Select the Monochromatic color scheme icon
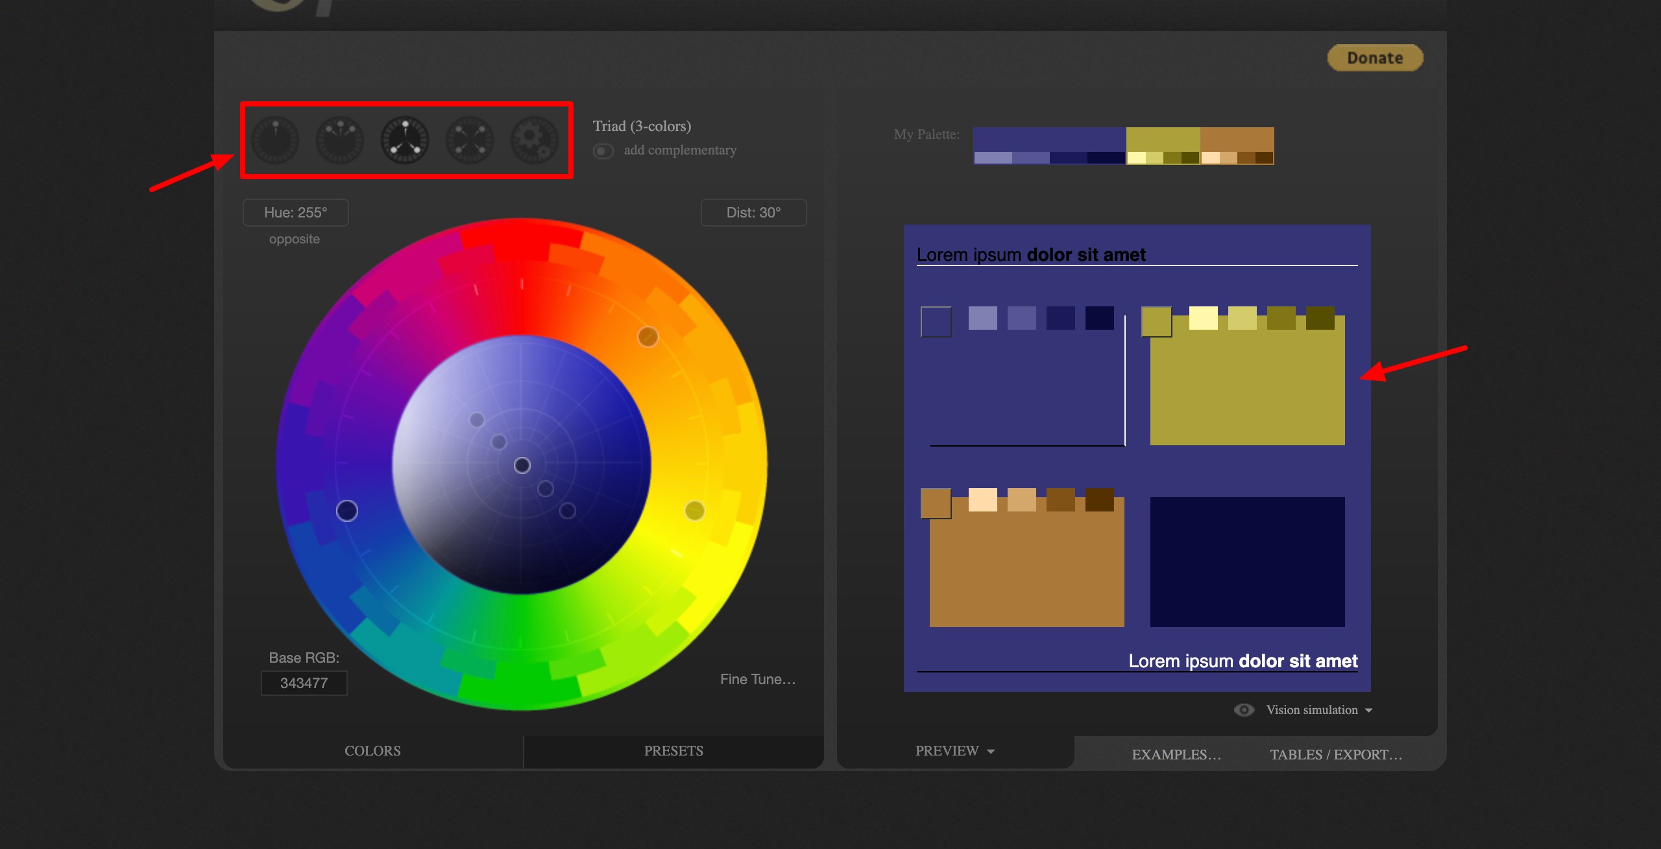Viewport: 1661px width, 849px height. pos(275,140)
